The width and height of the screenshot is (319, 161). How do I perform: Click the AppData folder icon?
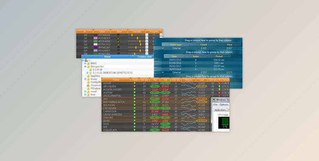tap(88, 76)
